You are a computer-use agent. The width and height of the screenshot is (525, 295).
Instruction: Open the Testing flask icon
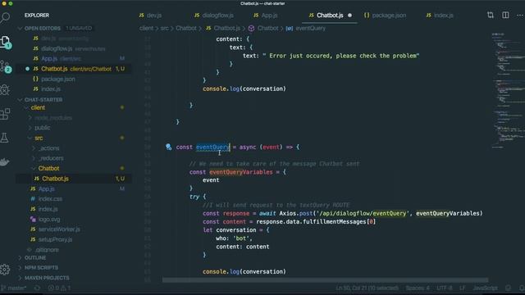click(5, 138)
